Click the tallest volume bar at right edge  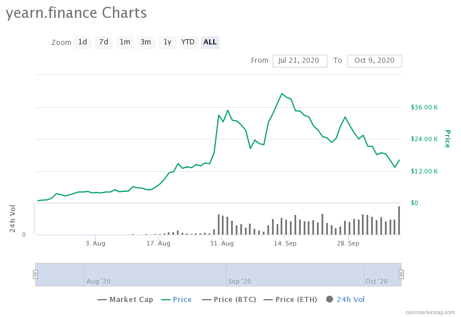click(399, 220)
